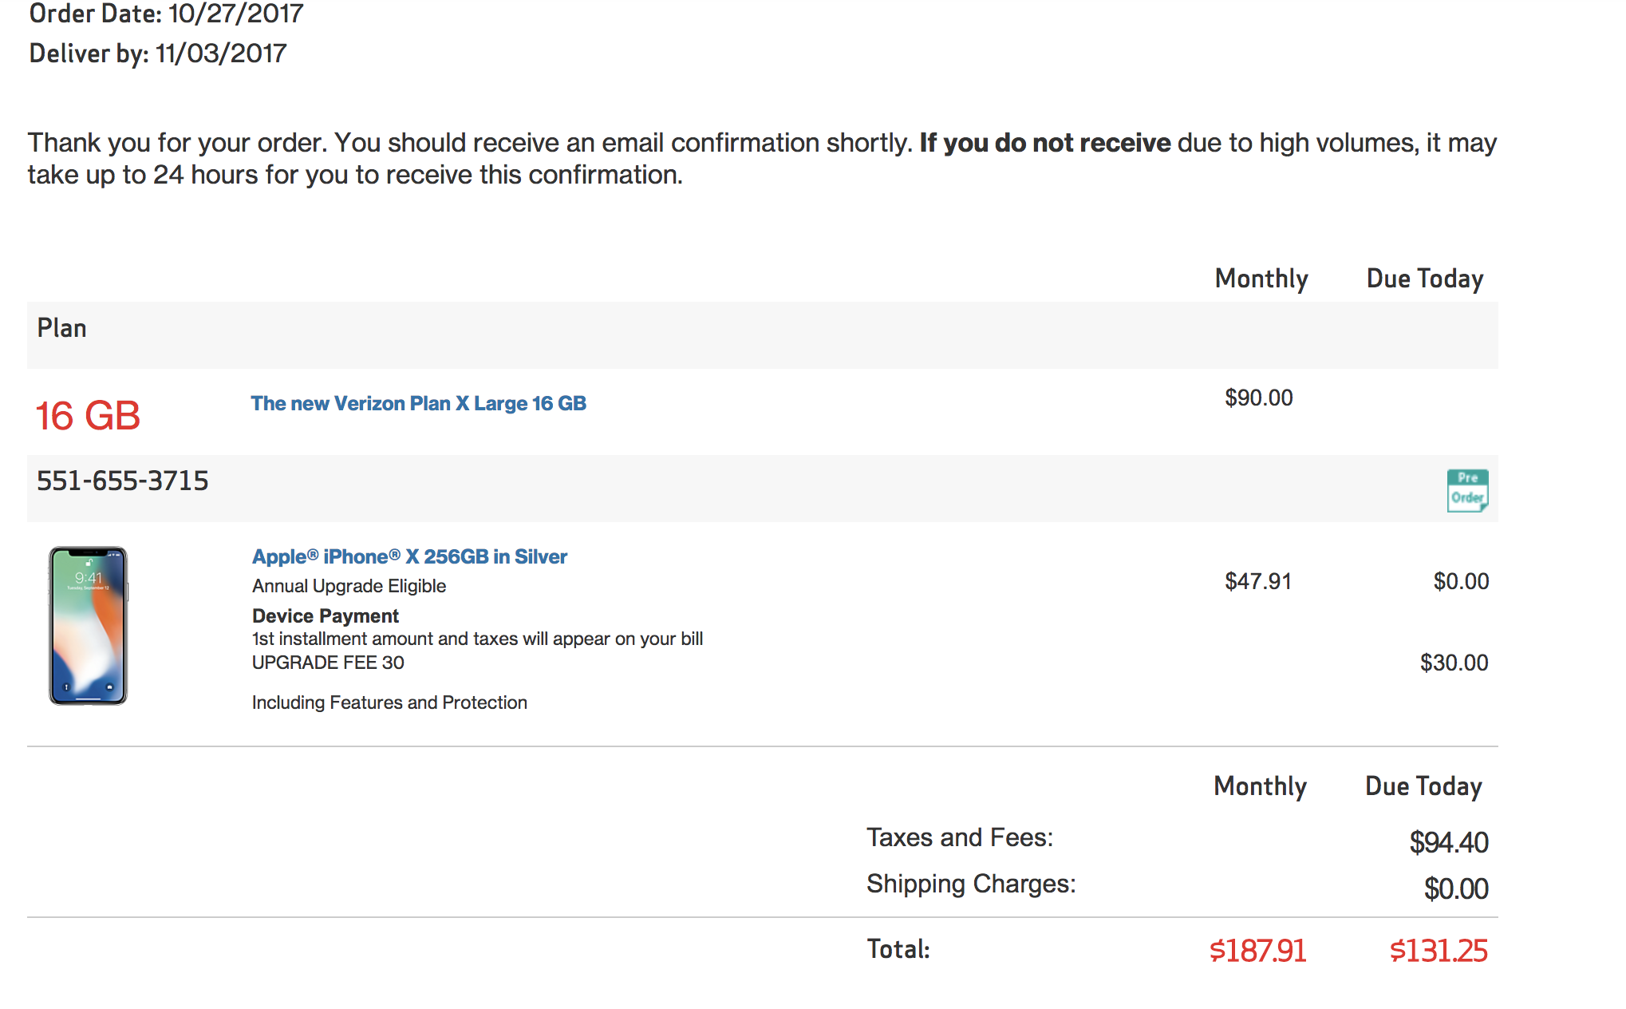The image size is (1626, 1009).
Task: Open the iPhone X product thumbnail
Action: coord(88,626)
